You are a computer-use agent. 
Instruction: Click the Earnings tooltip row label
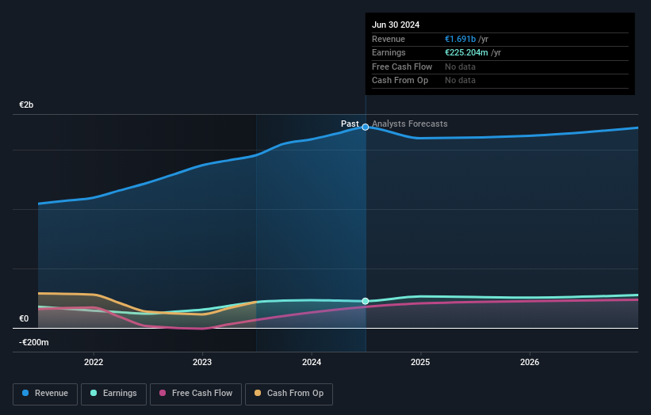(389, 52)
